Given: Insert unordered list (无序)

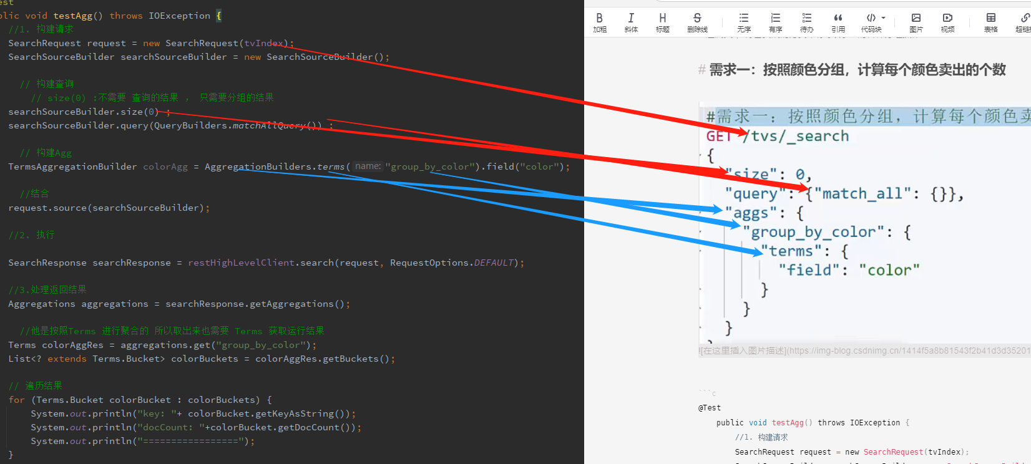Looking at the screenshot, I should coord(744,22).
